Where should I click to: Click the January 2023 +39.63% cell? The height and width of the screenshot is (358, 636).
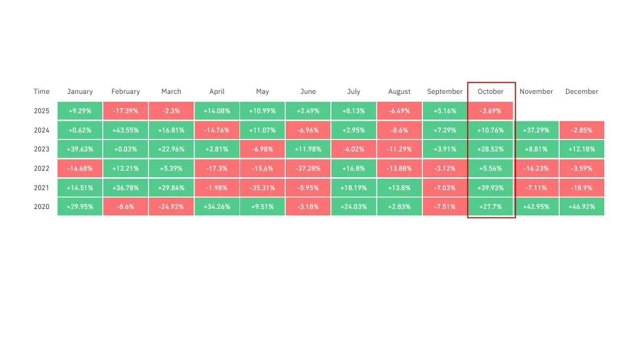pos(80,149)
